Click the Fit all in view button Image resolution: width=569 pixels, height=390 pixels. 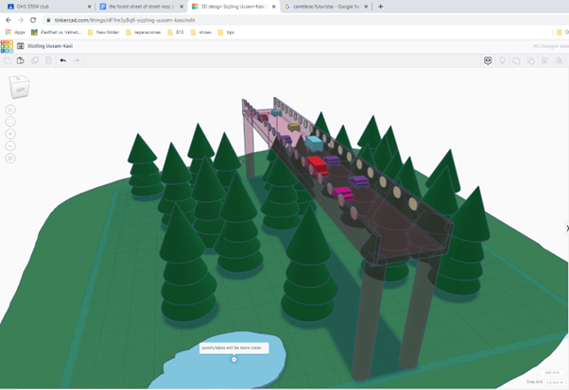click(10, 122)
